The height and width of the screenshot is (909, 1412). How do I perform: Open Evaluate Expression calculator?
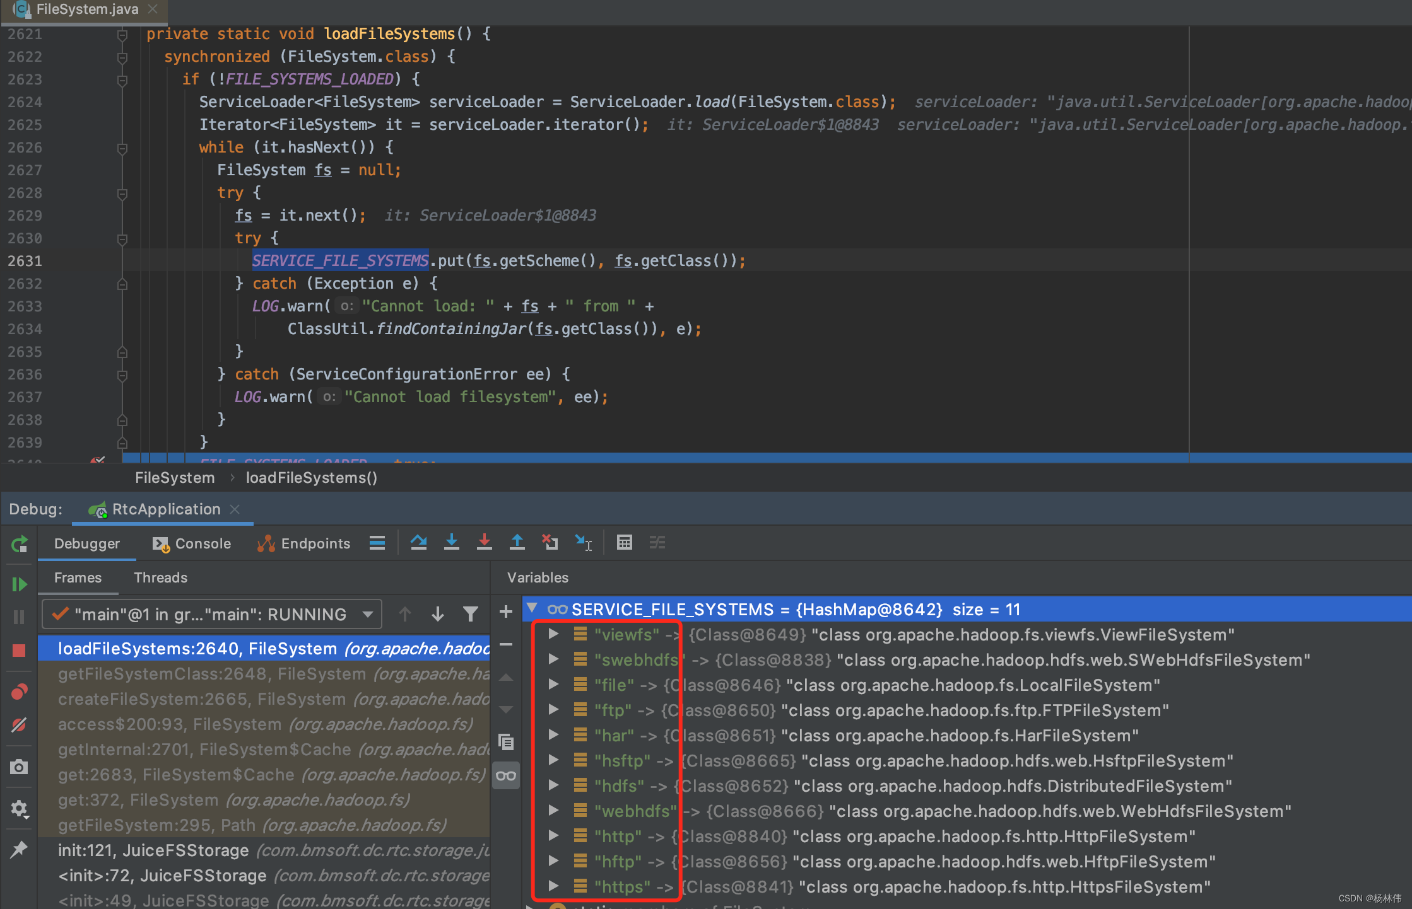click(x=625, y=542)
